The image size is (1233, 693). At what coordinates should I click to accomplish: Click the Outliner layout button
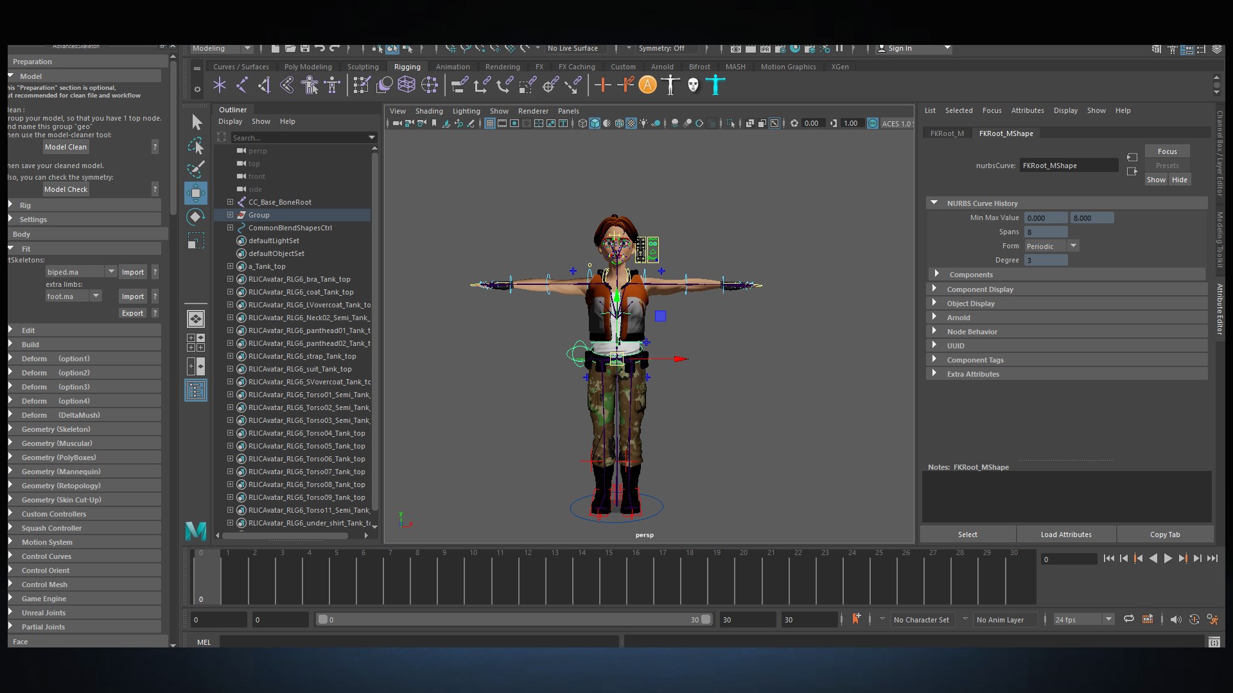coord(196,390)
